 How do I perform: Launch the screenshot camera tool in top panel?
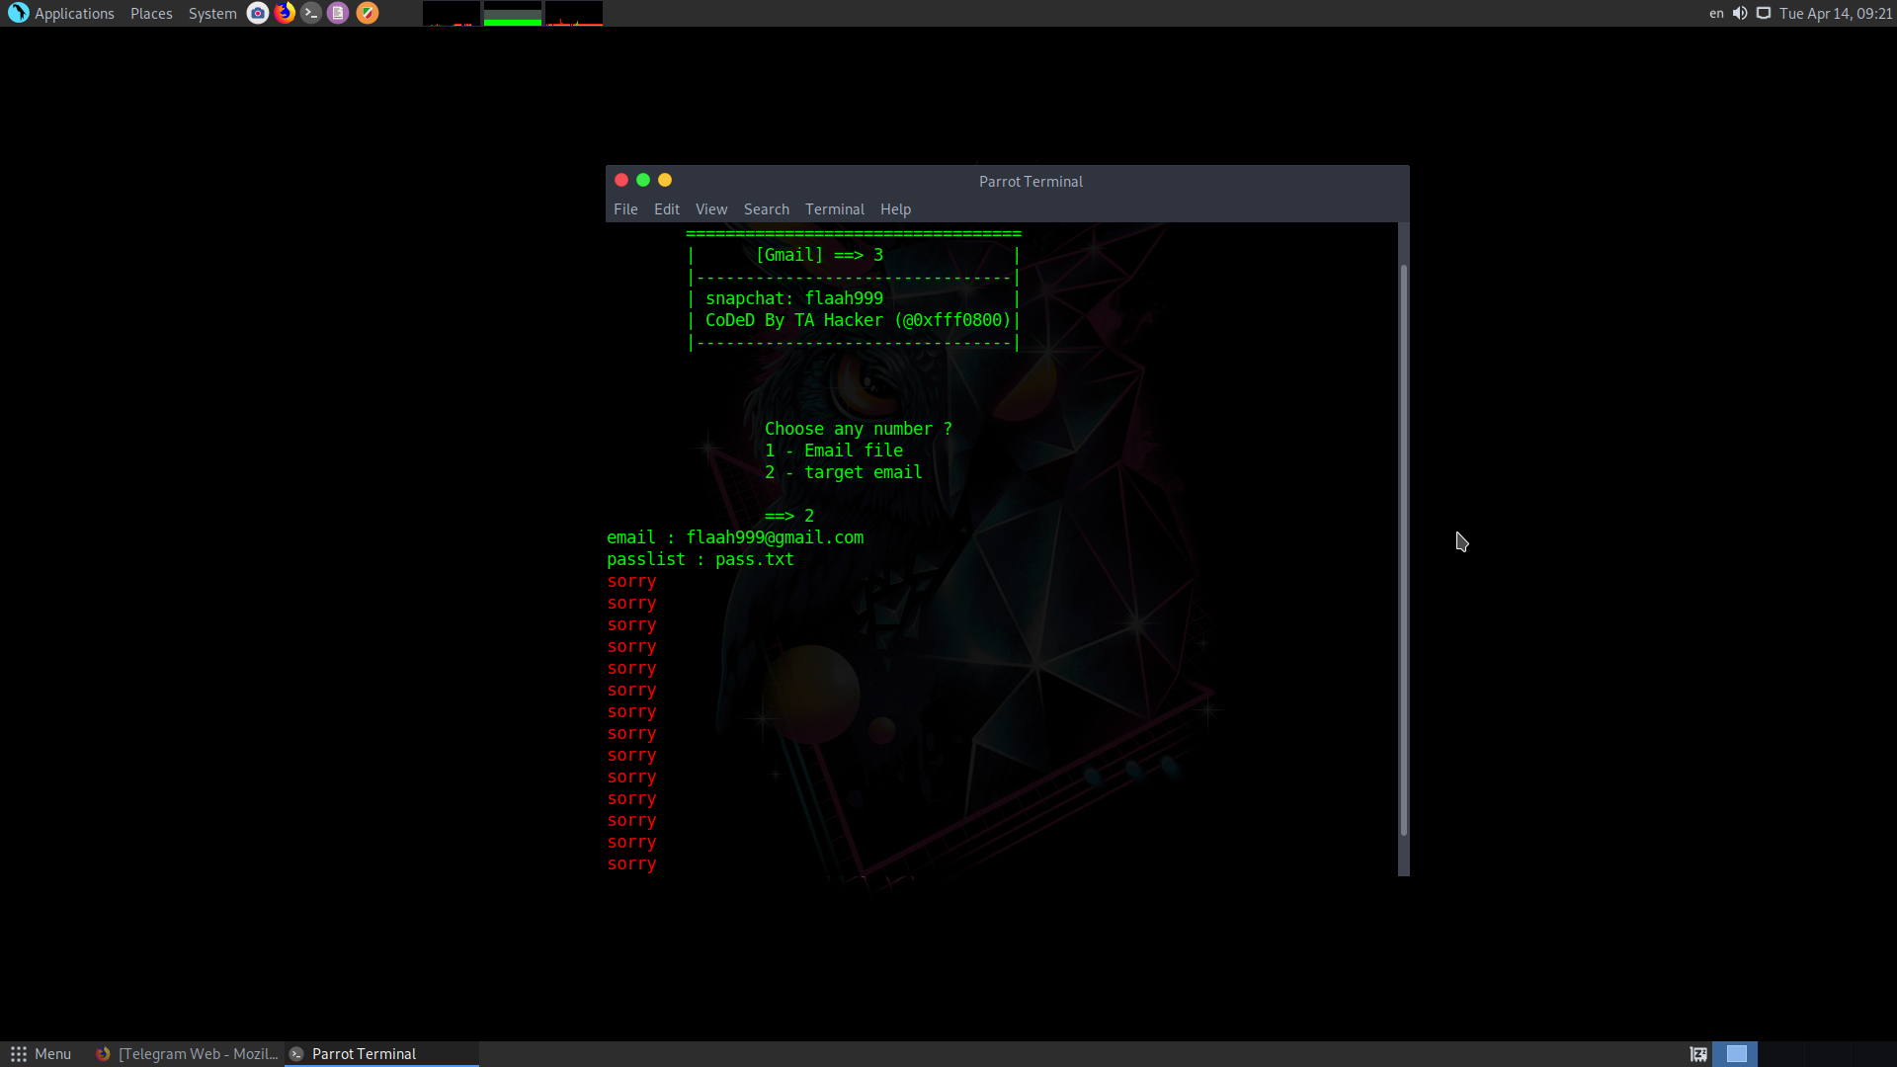(x=257, y=13)
